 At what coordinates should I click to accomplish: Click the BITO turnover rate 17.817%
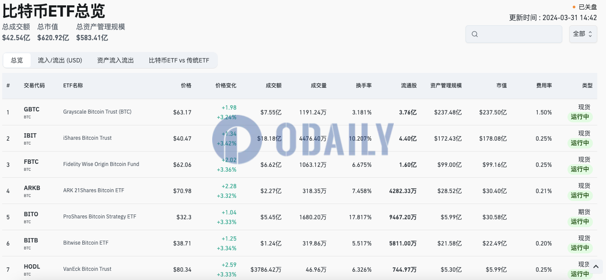tap(360, 217)
